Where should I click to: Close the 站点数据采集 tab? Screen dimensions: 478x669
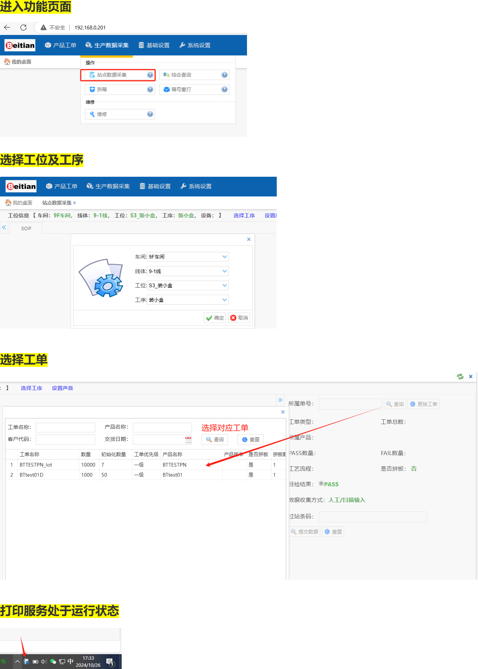point(74,203)
